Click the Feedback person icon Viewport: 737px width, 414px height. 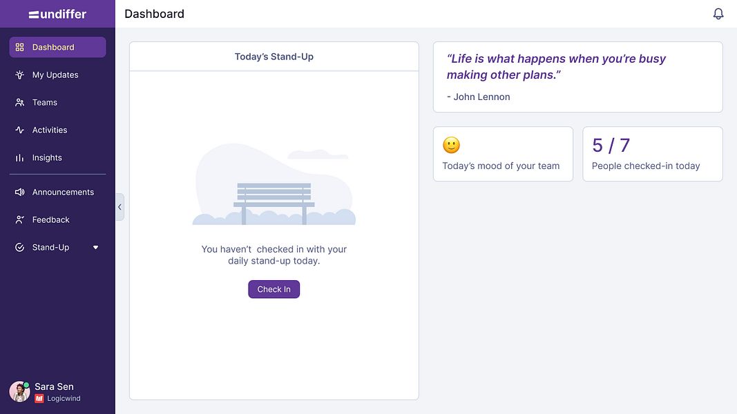point(20,220)
